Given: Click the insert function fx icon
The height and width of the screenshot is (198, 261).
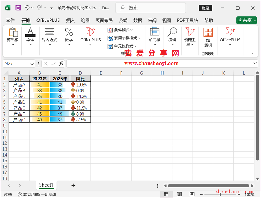Looking at the screenshot, I should click(x=61, y=64).
